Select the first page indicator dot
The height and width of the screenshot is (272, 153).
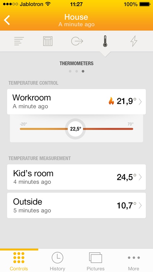pos(70,71)
